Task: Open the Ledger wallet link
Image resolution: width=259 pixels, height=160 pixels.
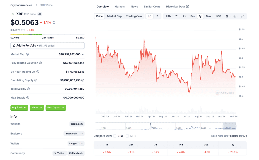Action: pos(73,143)
